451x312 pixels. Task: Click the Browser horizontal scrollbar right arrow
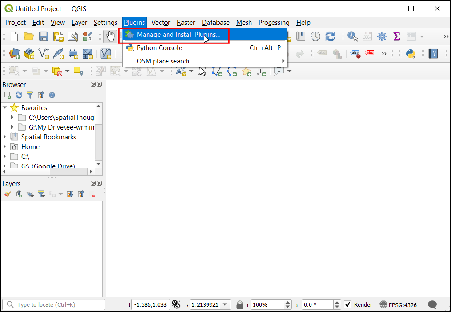pos(91,171)
